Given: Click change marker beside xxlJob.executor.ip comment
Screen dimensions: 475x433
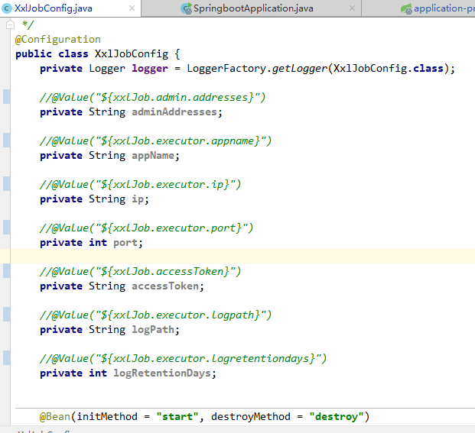Looking at the screenshot, I should point(6,184).
